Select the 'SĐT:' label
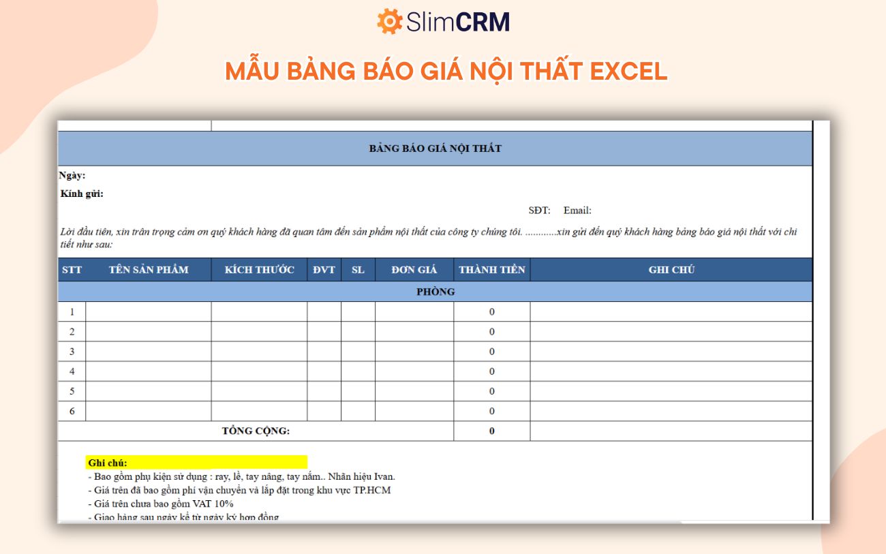The height and width of the screenshot is (554, 886). [x=539, y=211]
